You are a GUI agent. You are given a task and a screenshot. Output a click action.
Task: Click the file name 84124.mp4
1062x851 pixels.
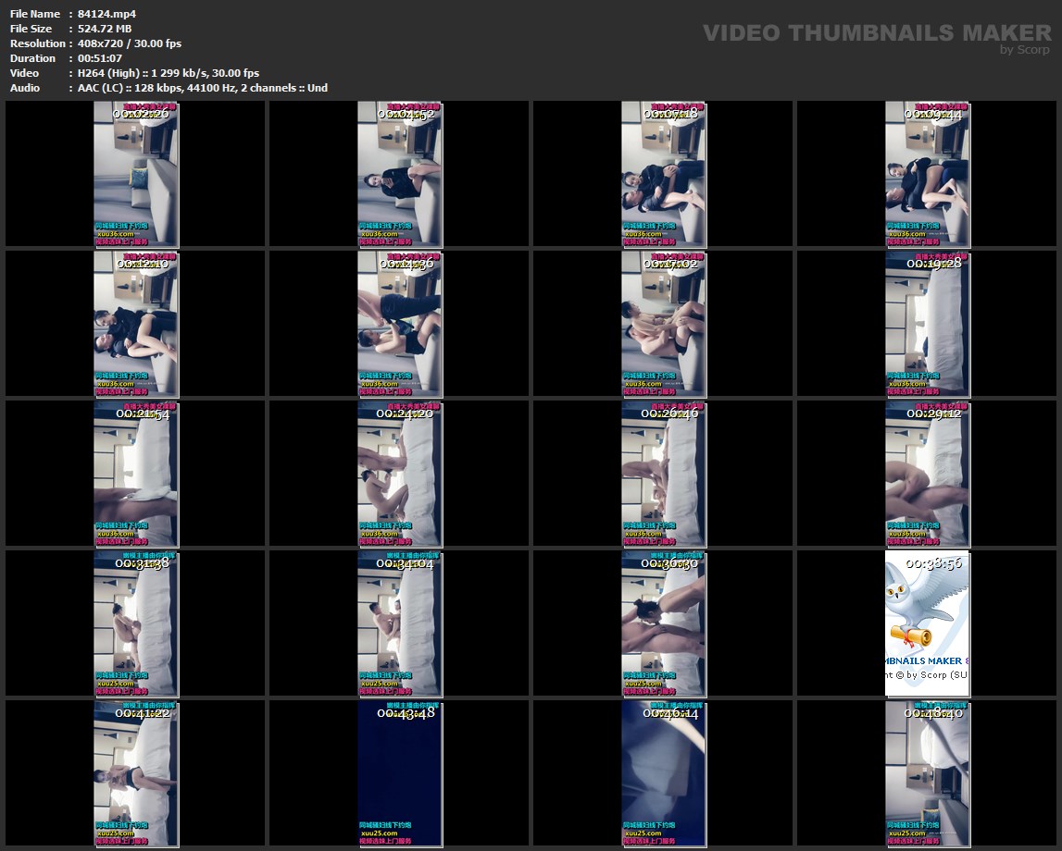pyautogui.click(x=107, y=14)
